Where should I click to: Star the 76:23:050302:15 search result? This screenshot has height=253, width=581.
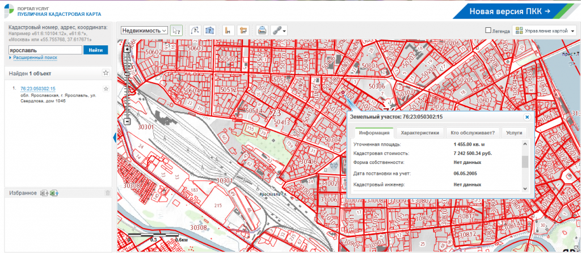(106, 88)
